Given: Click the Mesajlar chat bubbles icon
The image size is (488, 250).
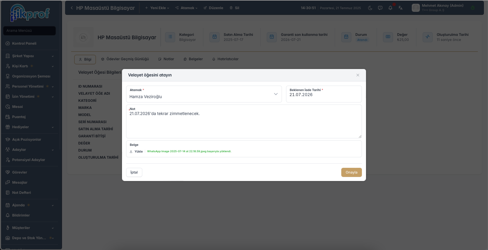Looking at the screenshot, I should pyautogui.click(x=8, y=182).
